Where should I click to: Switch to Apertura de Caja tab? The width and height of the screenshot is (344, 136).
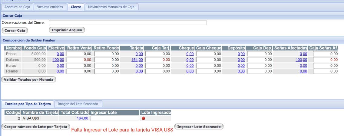point(17,7)
